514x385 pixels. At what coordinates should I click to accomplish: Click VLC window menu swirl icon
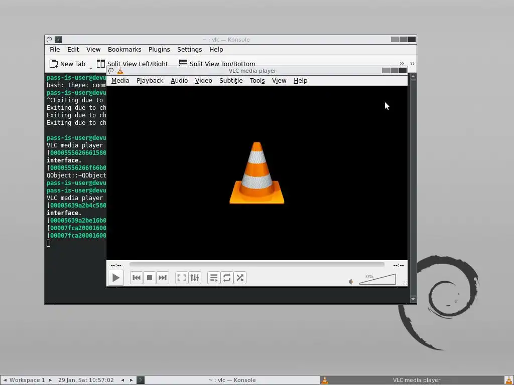pyautogui.click(x=111, y=71)
